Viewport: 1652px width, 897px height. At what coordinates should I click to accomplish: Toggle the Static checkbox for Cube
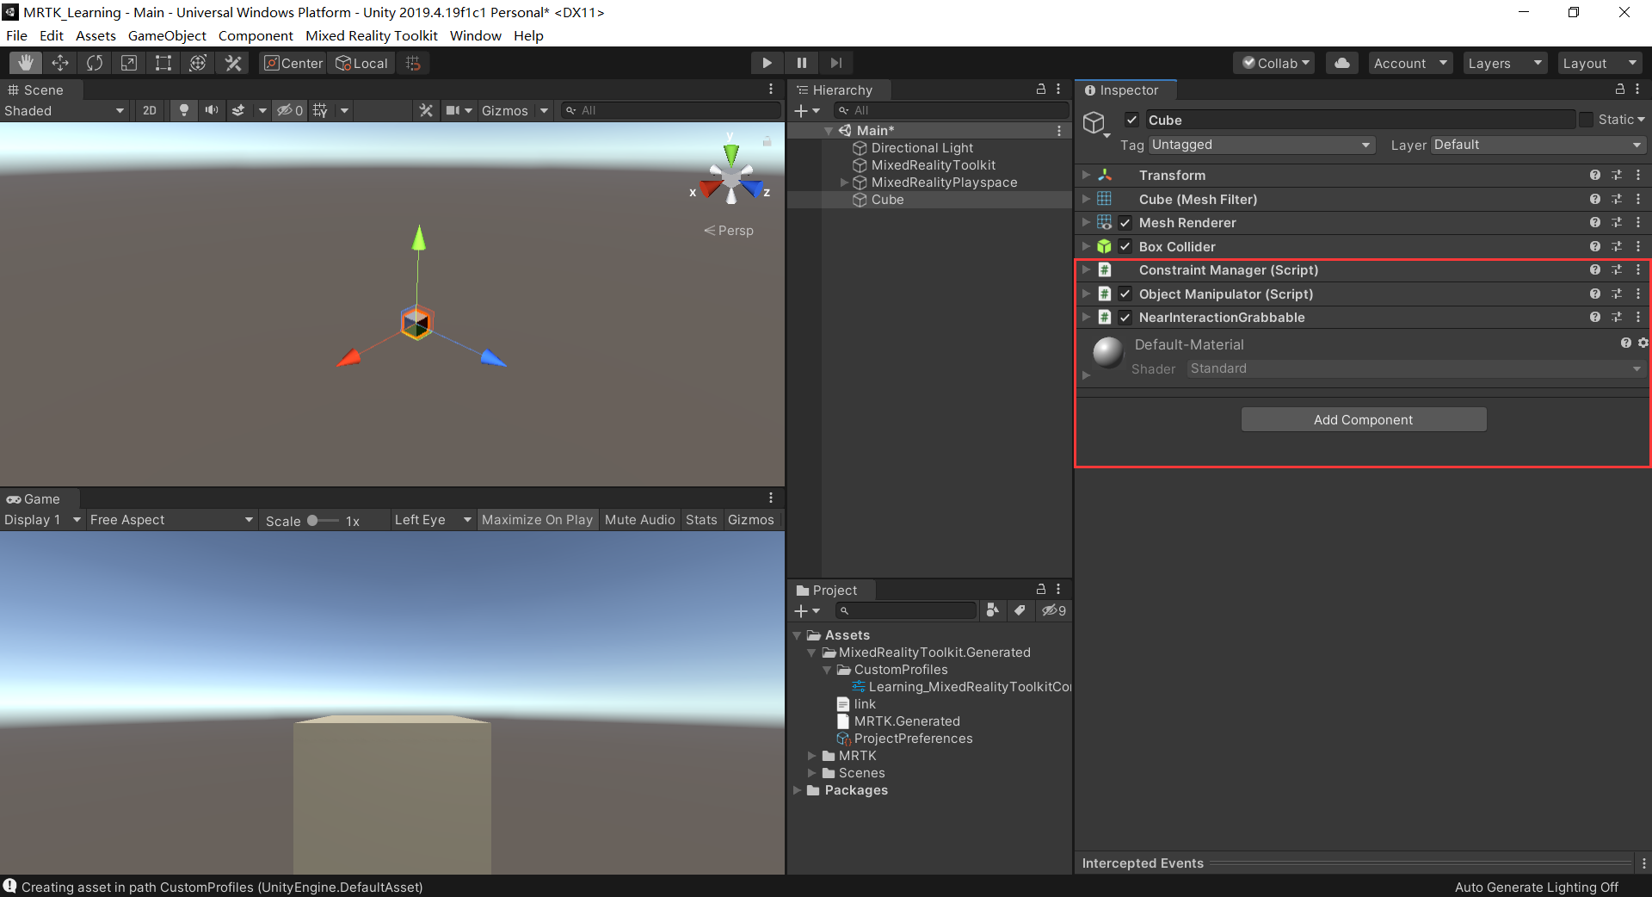(x=1586, y=120)
